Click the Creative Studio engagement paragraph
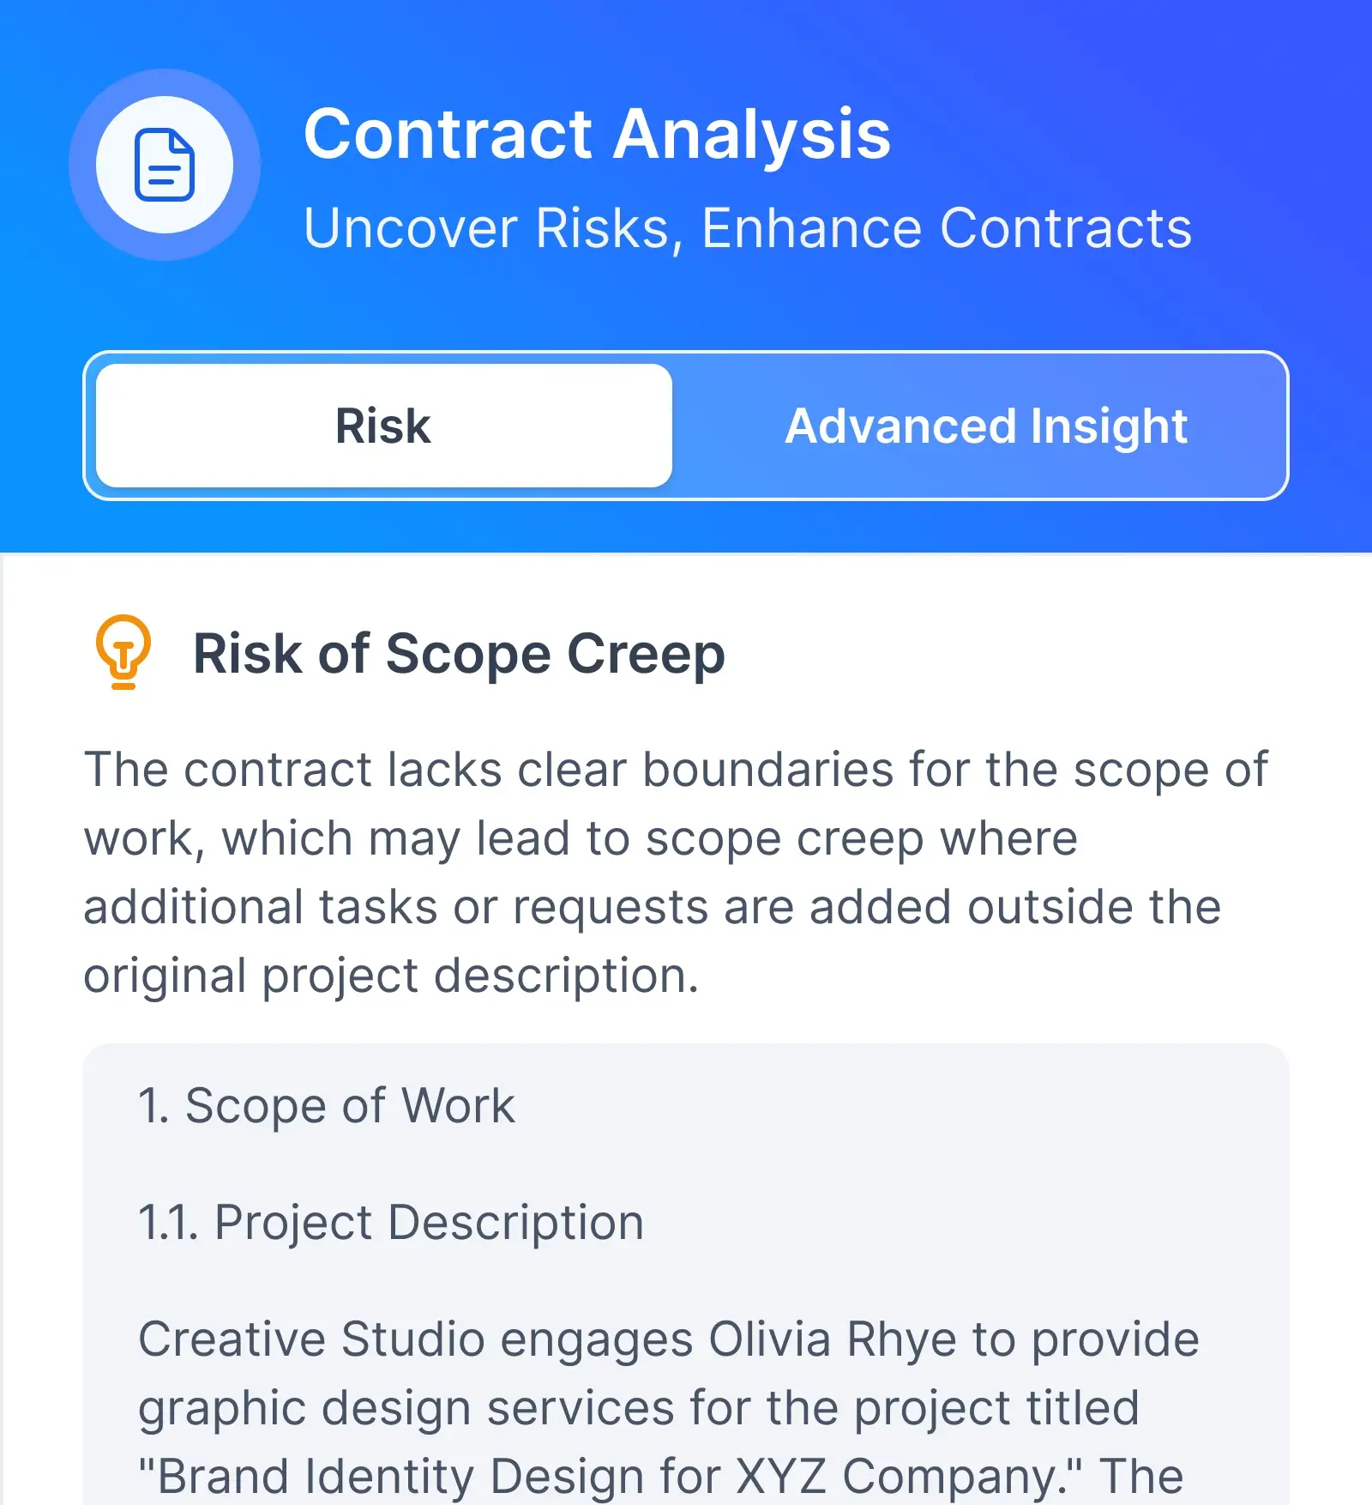The image size is (1372, 1505). [669, 1407]
